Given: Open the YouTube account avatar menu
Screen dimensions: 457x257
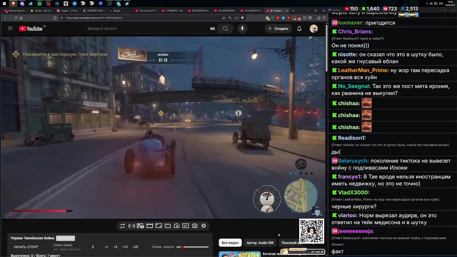Looking at the screenshot, I should [x=313, y=29].
